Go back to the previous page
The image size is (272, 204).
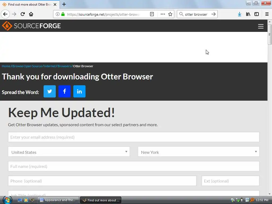pos(5,14)
